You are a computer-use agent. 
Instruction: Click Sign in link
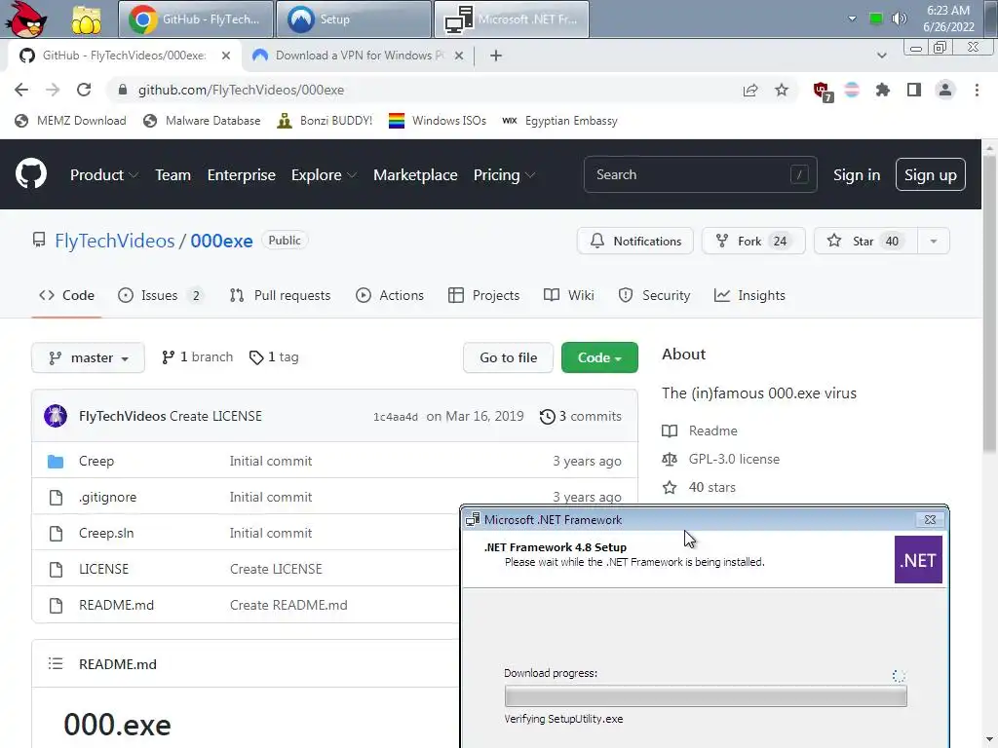pyautogui.click(x=857, y=175)
